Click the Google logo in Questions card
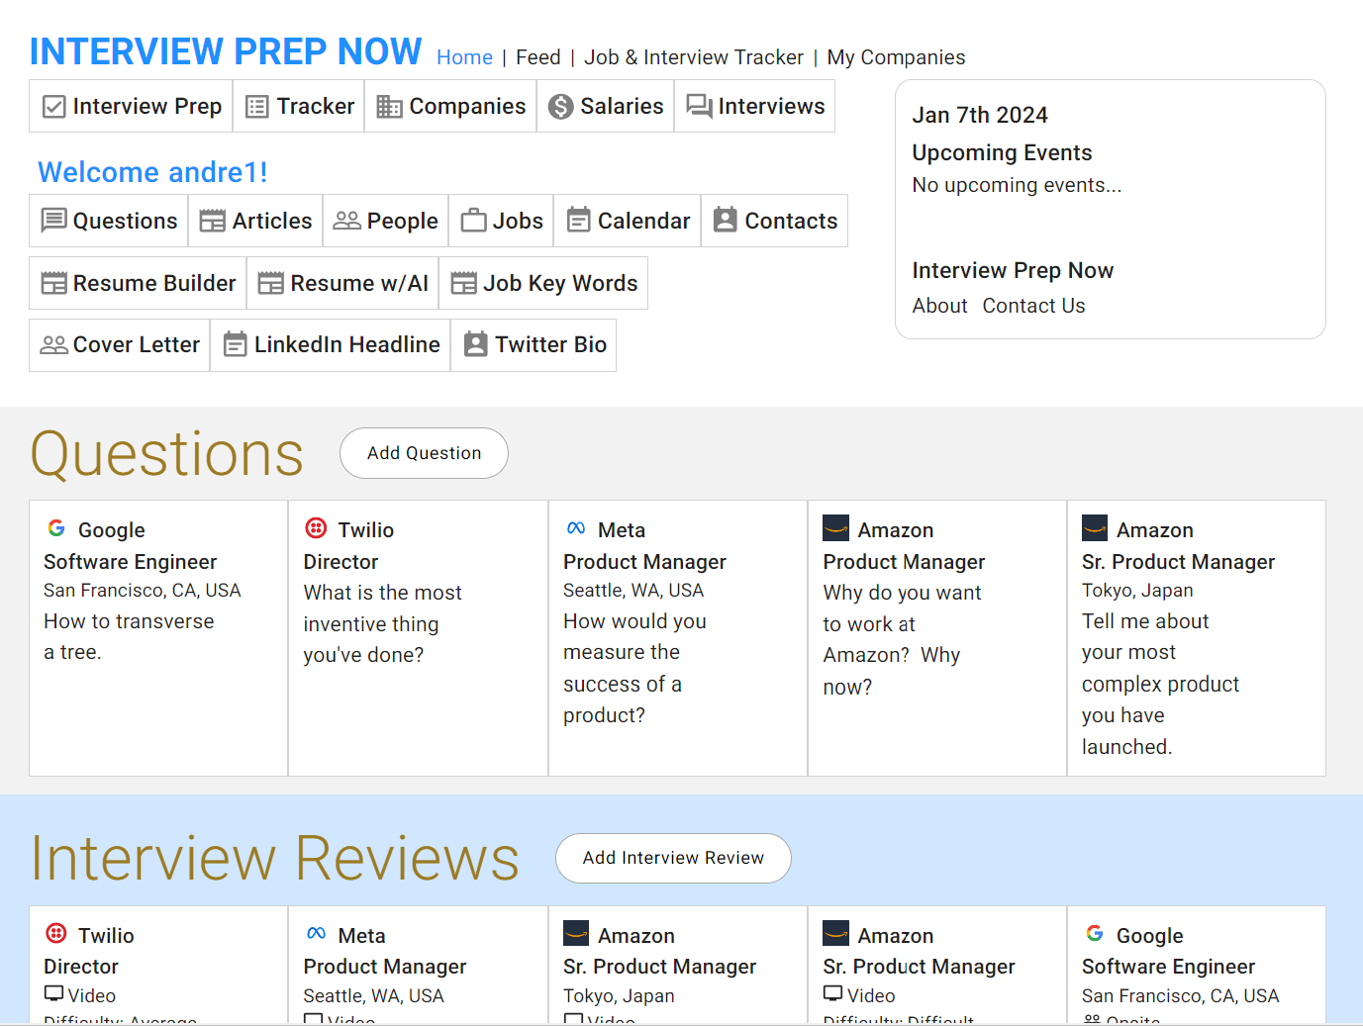This screenshot has height=1026, width=1363. click(56, 528)
